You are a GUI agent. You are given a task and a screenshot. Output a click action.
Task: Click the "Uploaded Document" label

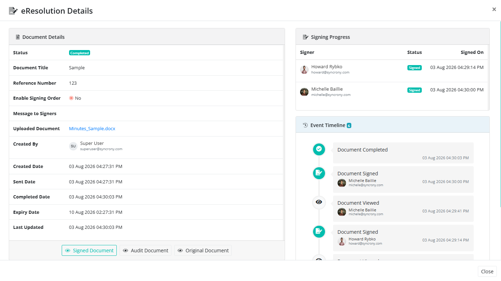(x=36, y=129)
